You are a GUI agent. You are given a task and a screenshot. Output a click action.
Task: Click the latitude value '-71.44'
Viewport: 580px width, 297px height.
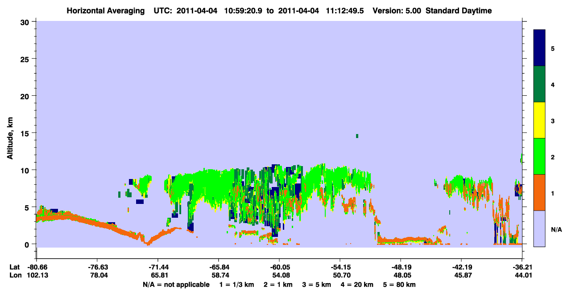[157, 267]
